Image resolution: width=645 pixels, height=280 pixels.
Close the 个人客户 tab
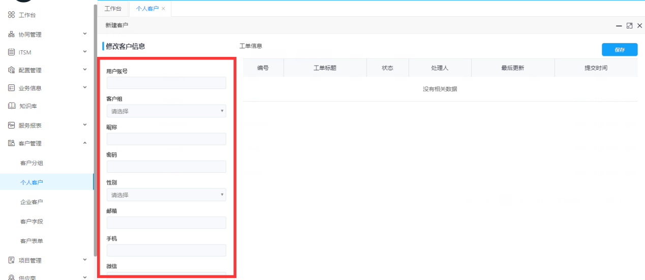163,9
